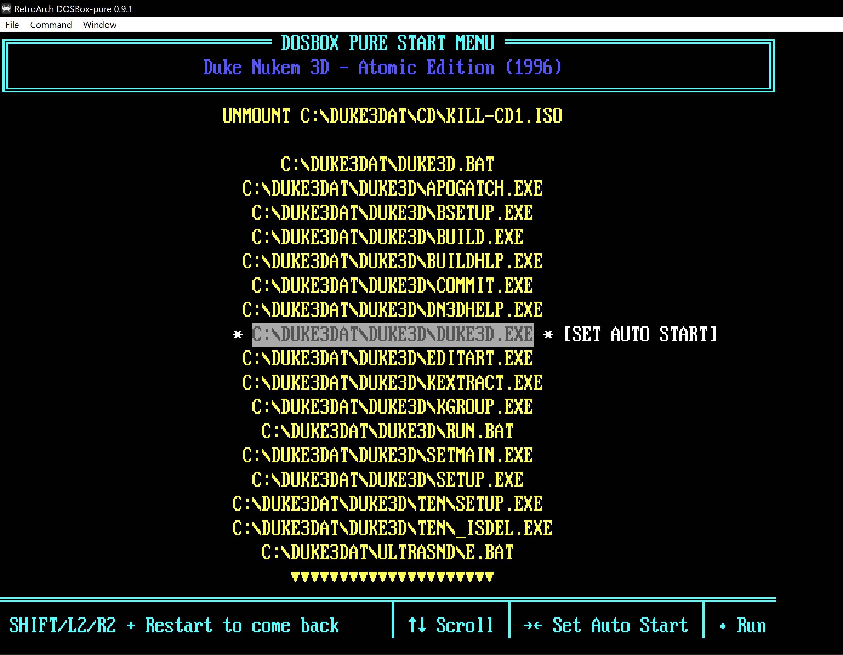Select the KGROUP.EXE entry
Viewport: 843px width, 655px height.
tap(392, 407)
